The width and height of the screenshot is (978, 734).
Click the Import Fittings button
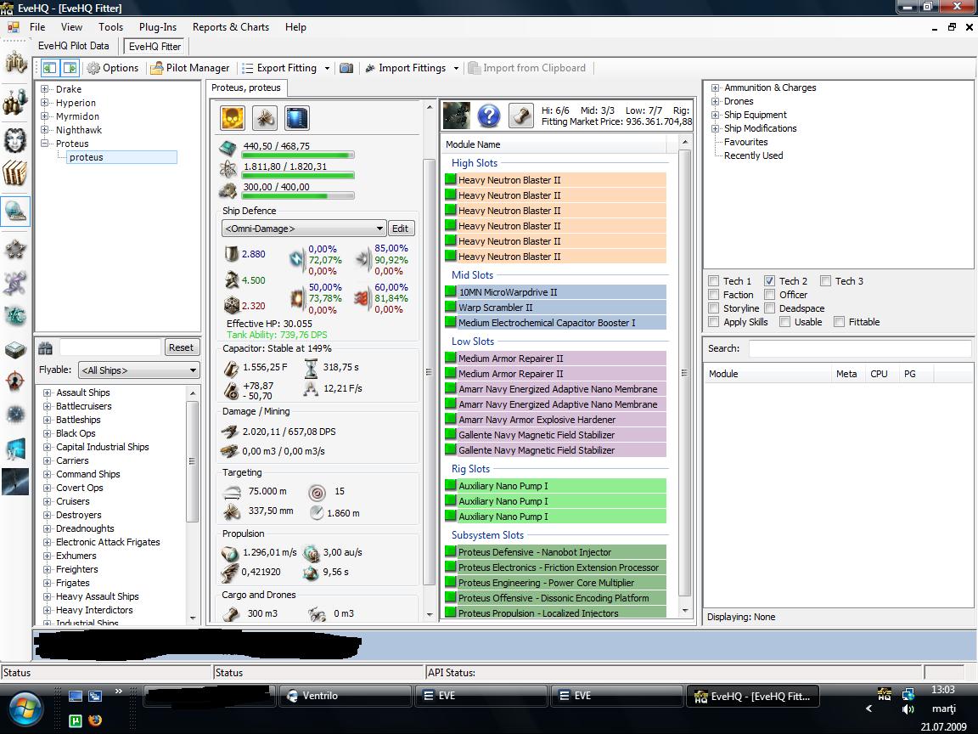[406, 68]
